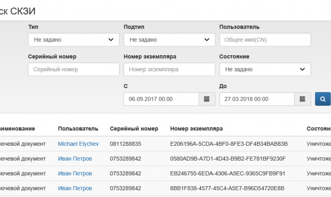Image resolution: width=331 pixels, height=197 pixels.
Task: Expand the Подтип dropdown
Action: click(x=169, y=39)
